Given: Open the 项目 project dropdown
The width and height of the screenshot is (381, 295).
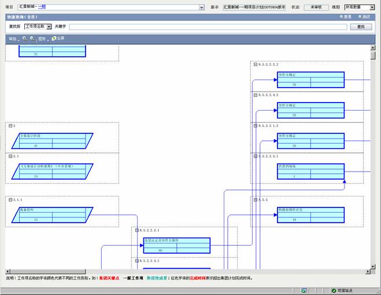Looking at the screenshot, I should point(202,8).
